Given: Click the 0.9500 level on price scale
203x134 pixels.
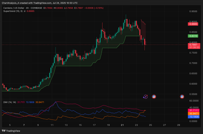Looking at the screenshot, I should tap(193, 12).
